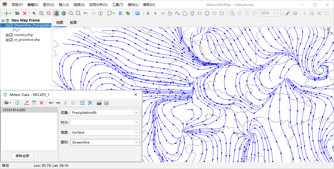Image resolution: width=334 pixels, height=169 pixels.
Task: Open the 选择(S) menu
Action: (x=79, y=5)
